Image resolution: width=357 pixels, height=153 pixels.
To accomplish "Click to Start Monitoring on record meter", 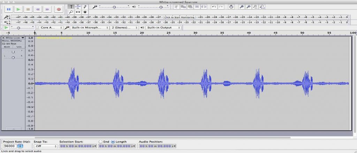I will [x=180, y=17].
